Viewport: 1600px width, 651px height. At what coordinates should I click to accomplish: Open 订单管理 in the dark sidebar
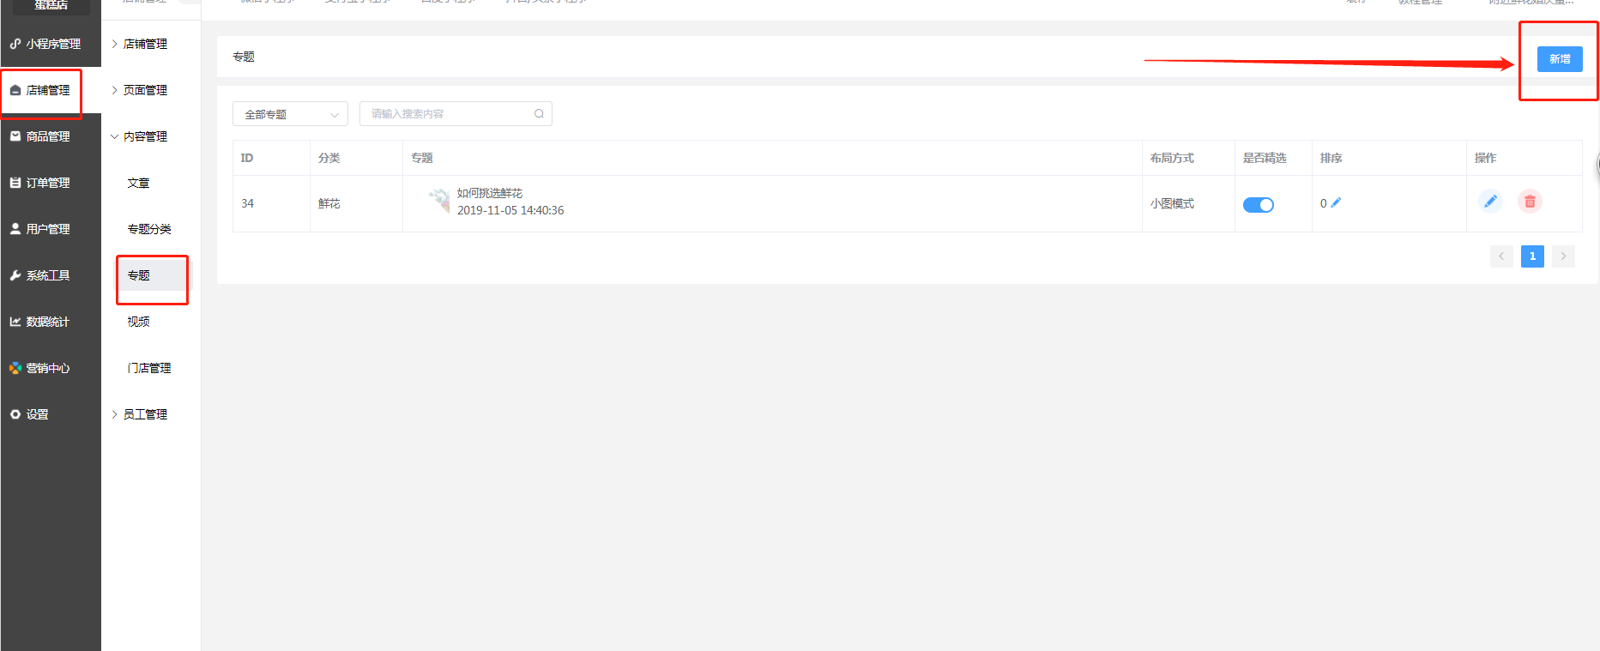(51, 183)
